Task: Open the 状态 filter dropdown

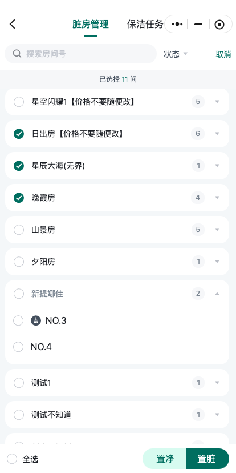Action: click(176, 54)
